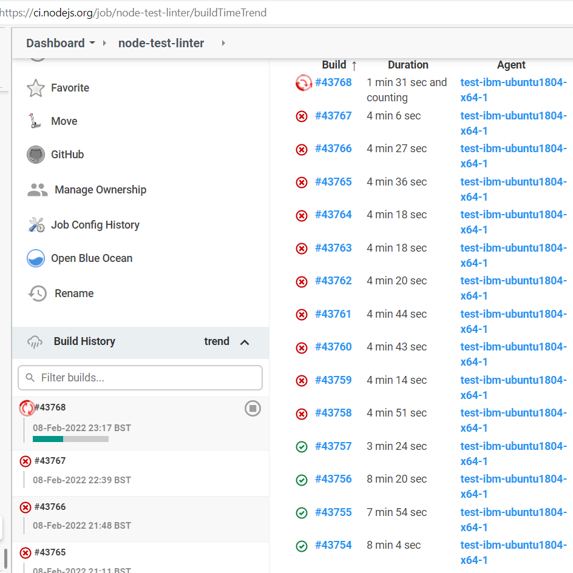This screenshot has width=573, height=573.
Task: Click the Move icon in the sidebar
Action: [35, 121]
